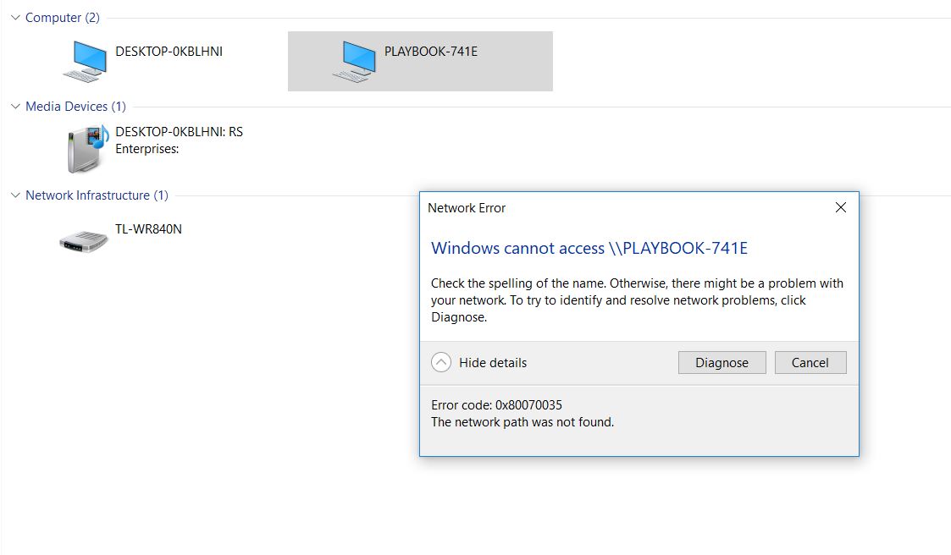Click the DESKTOP-0KBLHNI computer name
The image size is (951, 555).
pos(169,52)
